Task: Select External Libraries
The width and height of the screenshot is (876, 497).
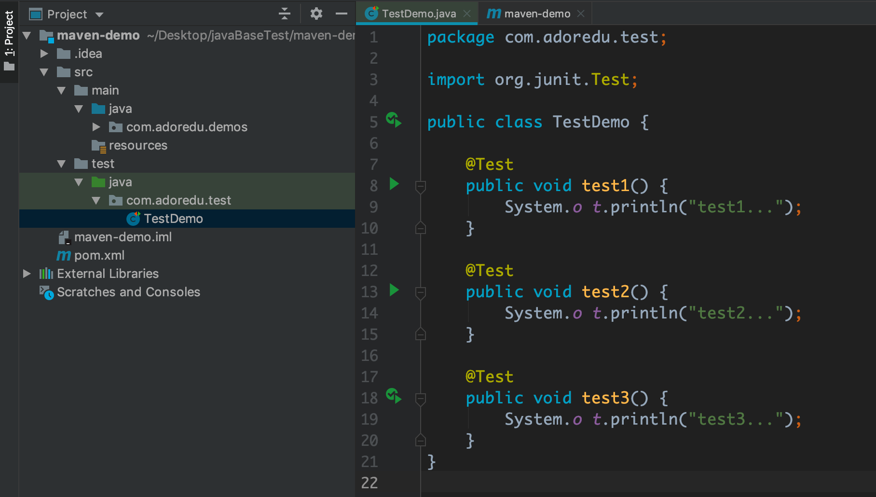Action: pyautogui.click(x=187, y=274)
